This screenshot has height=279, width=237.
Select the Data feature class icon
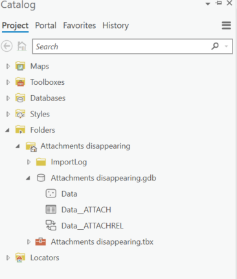51,194
